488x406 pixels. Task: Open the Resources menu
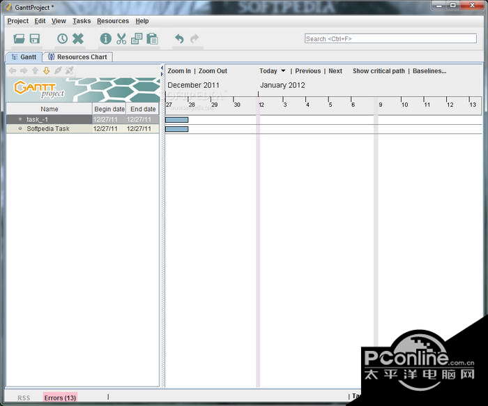click(x=113, y=21)
